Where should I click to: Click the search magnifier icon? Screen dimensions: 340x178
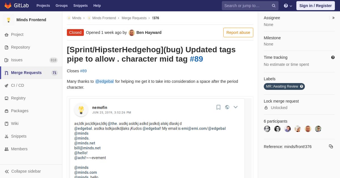pyautogui.click(x=273, y=6)
